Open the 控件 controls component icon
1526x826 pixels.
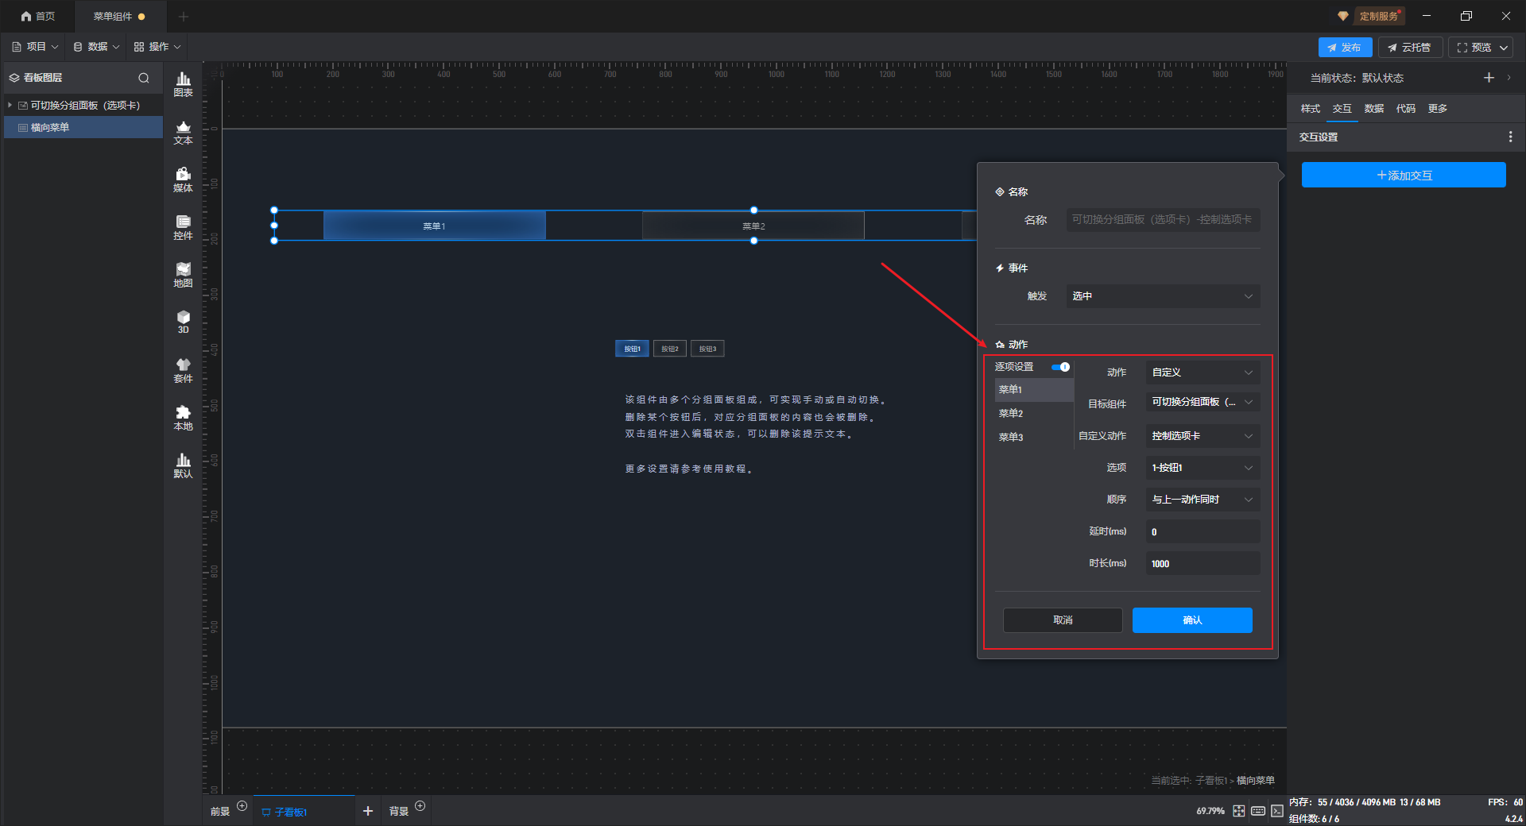(183, 227)
